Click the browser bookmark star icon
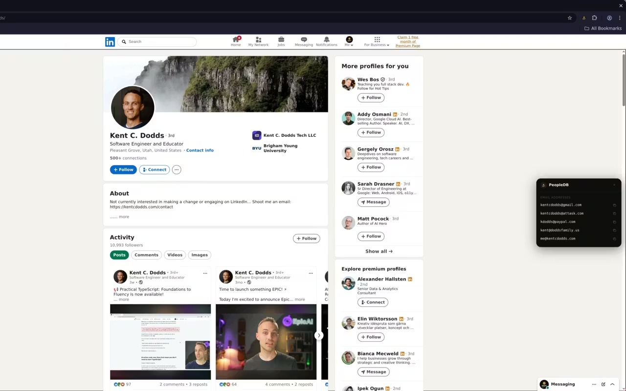The width and height of the screenshot is (626, 391). (570, 18)
